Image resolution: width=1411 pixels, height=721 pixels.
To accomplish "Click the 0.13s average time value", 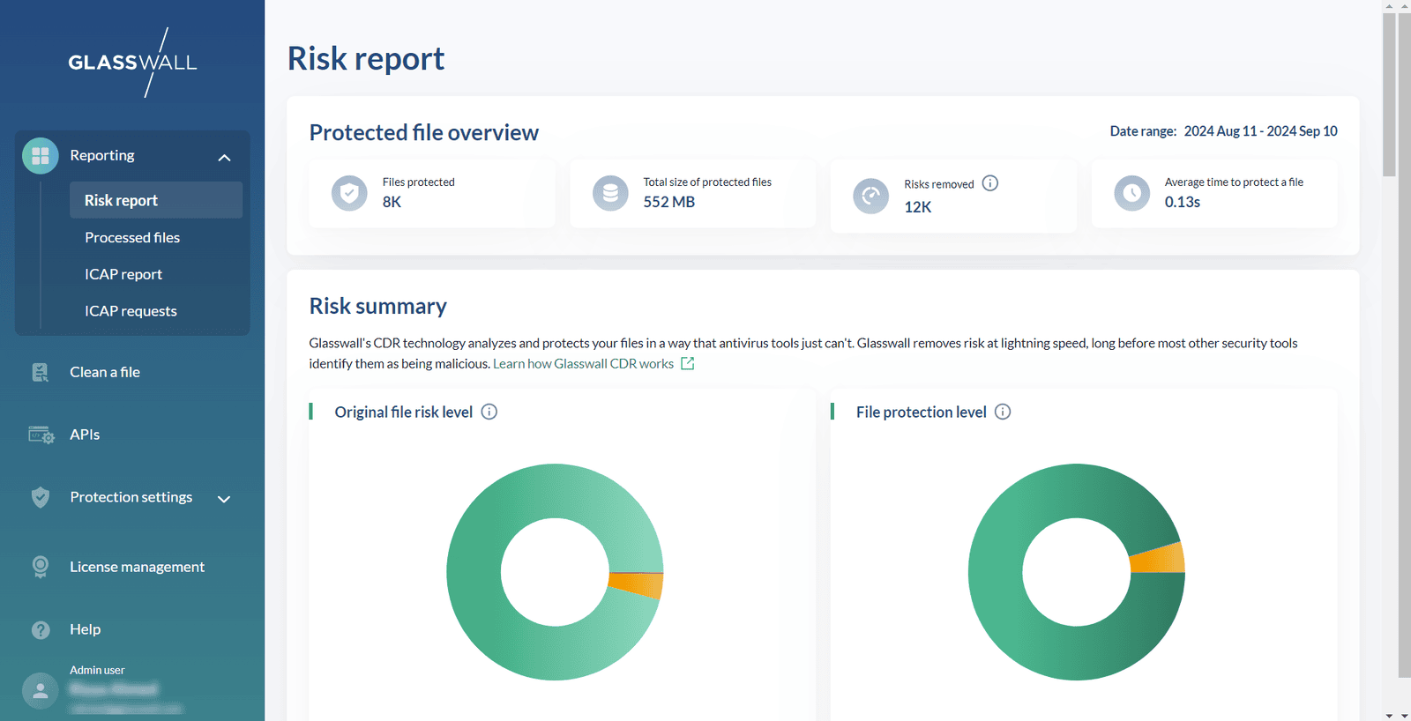I will tap(1182, 202).
